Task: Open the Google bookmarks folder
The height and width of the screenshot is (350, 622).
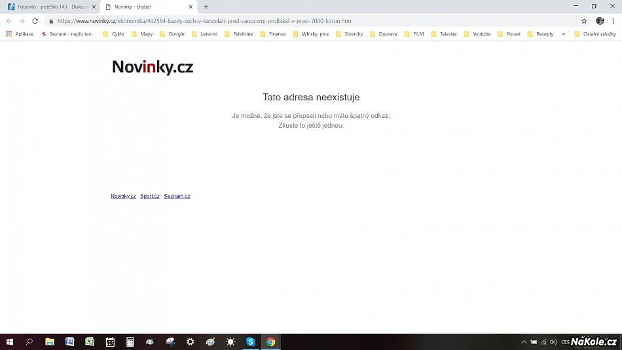Action: click(172, 34)
